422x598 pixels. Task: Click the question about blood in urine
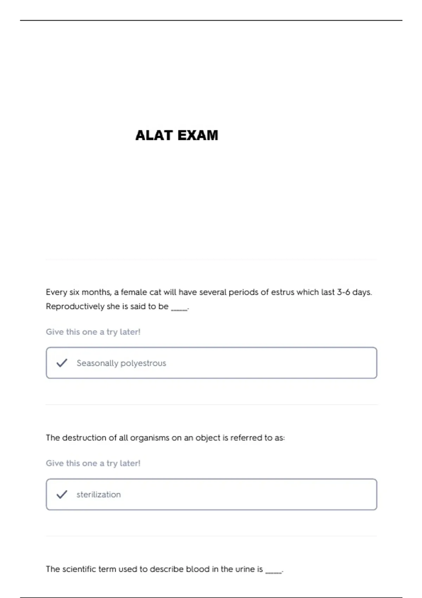click(164, 569)
